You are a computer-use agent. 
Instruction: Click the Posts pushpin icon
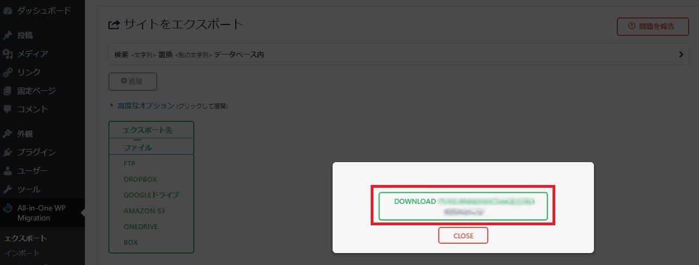8,36
